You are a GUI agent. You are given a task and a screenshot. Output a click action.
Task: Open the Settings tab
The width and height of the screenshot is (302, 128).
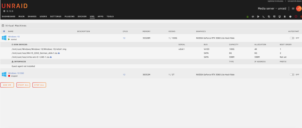[x=56, y=17]
